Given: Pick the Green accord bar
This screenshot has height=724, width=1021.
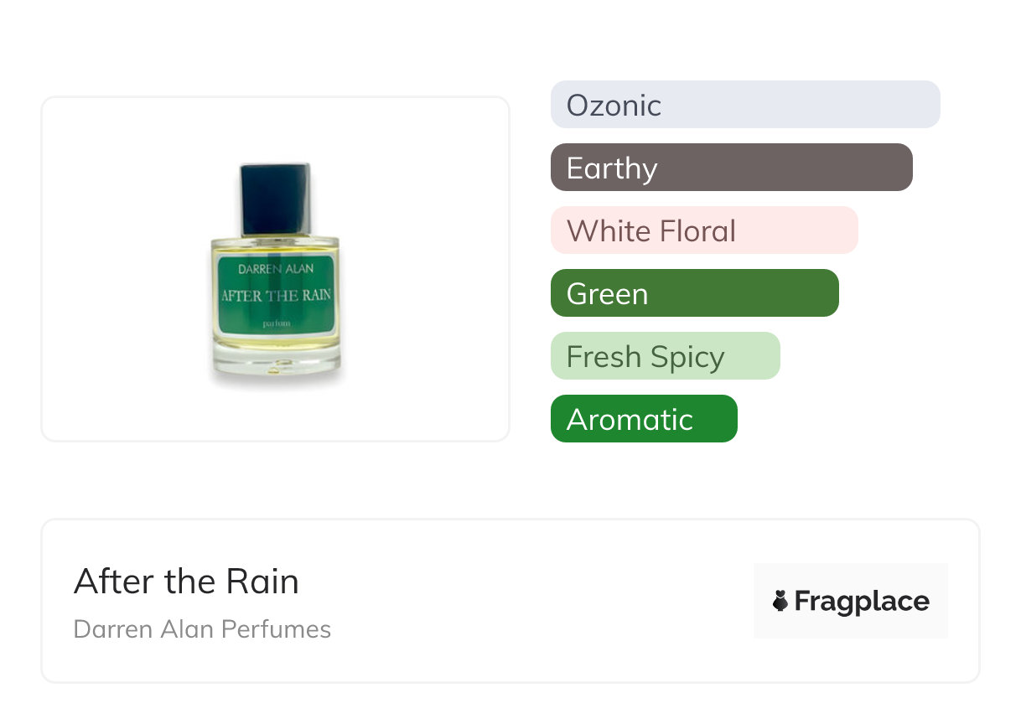Looking at the screenshot, I should (x=694, y=293).
